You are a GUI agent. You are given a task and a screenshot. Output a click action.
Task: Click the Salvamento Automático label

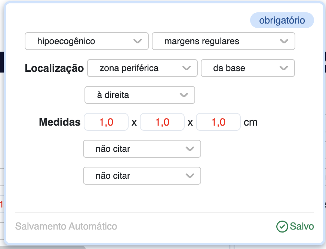[66, 226]
